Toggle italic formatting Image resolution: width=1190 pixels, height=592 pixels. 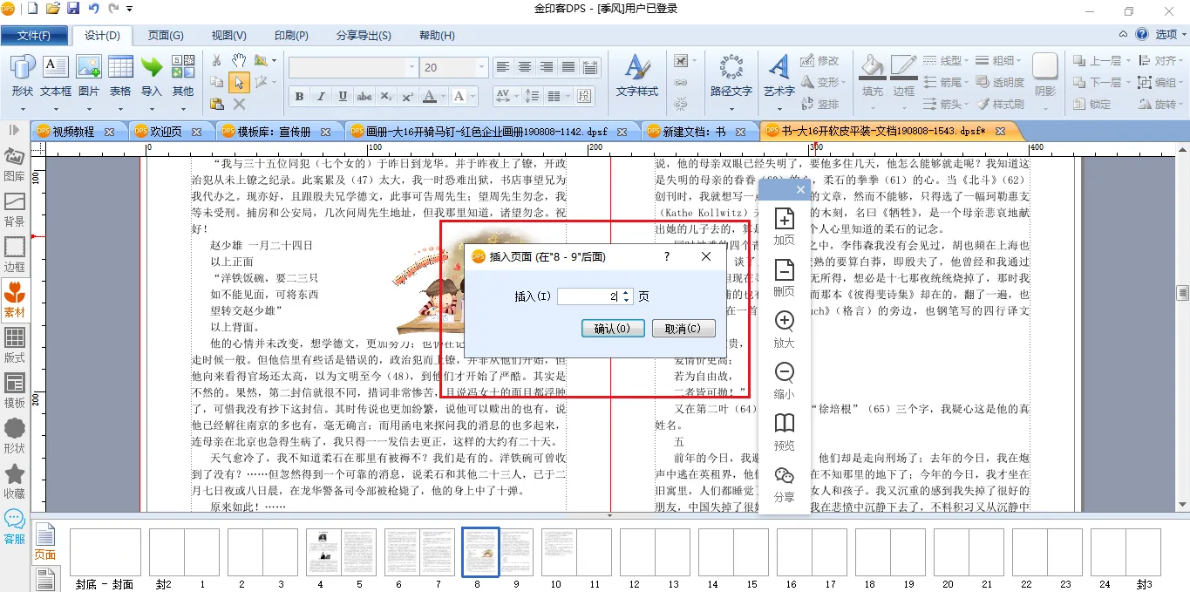point(321,97)
